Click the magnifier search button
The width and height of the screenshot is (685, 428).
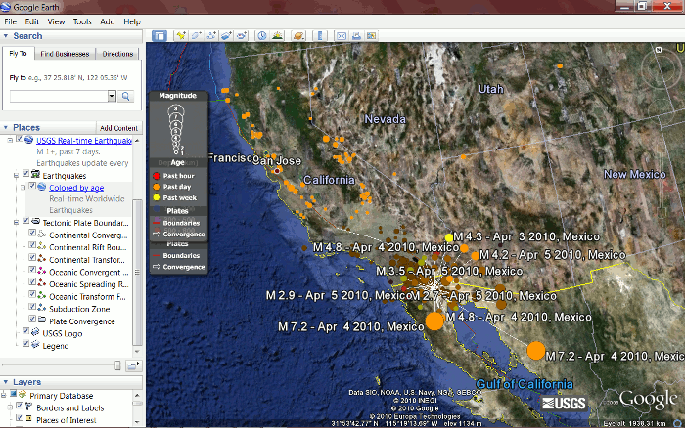click(x=126, y=96)
